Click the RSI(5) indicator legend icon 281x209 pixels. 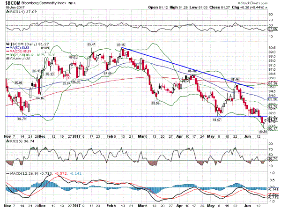click(7, 141)
